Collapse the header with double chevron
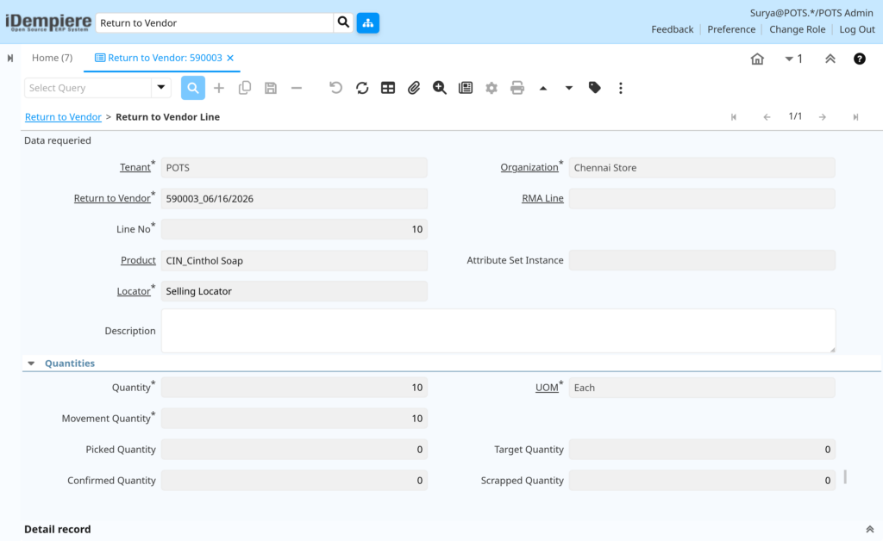Viewport: 883px width, 541px height. point(830,59)
